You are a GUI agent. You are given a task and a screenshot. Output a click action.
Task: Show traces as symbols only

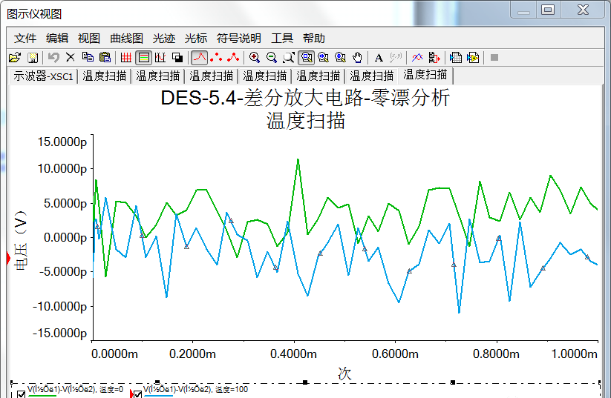pyautogui.click(x=216, y=58)
